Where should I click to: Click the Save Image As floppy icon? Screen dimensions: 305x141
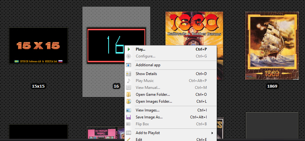(x=129, y=117)
